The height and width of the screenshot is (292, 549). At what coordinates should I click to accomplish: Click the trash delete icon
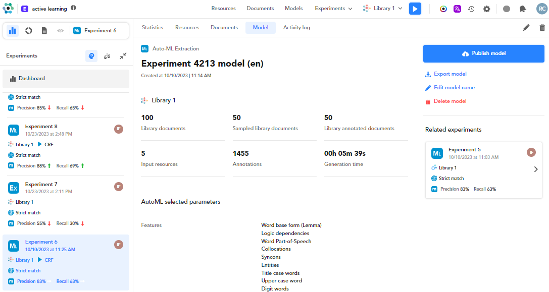tap(542, 28)
